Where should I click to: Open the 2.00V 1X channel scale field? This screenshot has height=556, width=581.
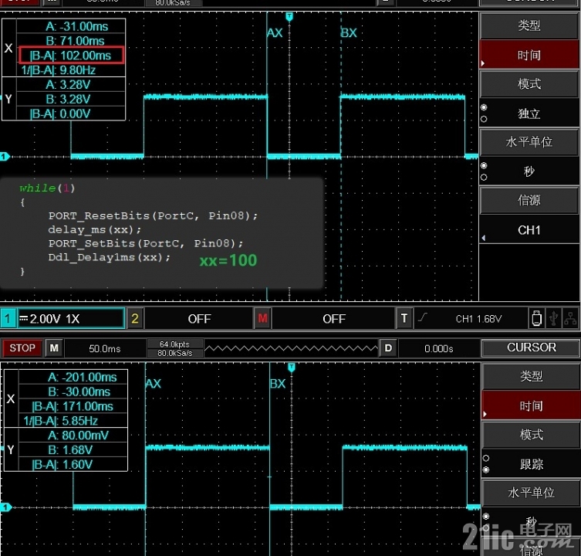click(71, 319)
